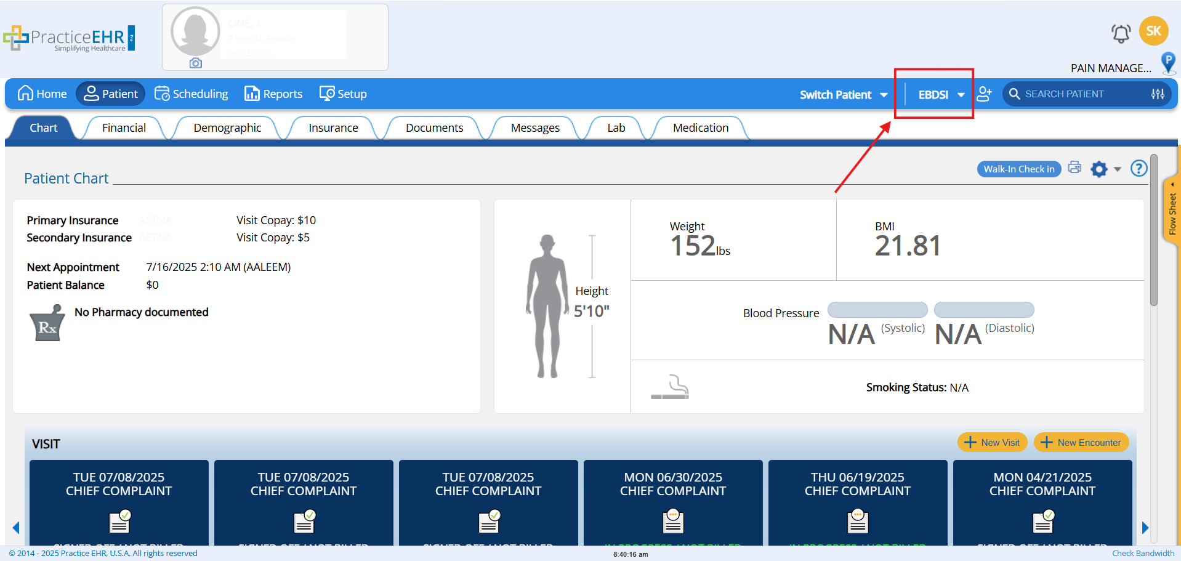Click the Walk-In Check in button
Screen dimensions: 1181x561
1018,169
